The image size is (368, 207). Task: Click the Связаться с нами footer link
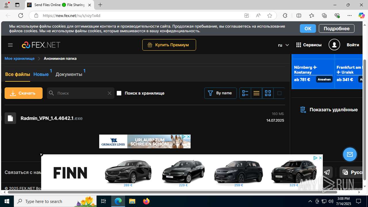(x=23, y=172)
